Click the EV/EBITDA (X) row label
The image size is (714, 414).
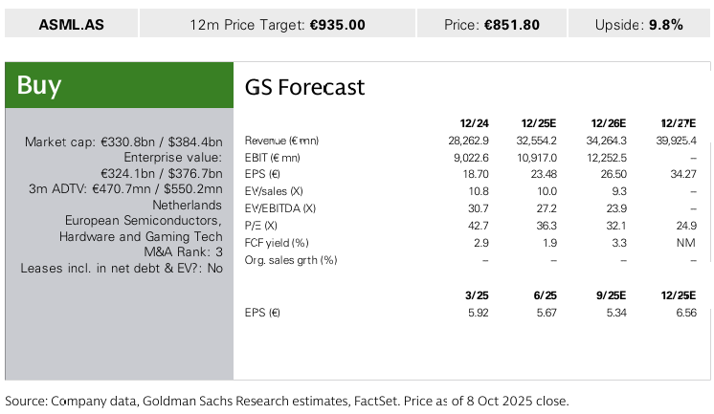pos(280,208)
